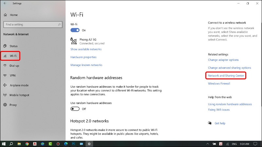Go back using the Settings back arrow
Image resolution: width=262 pixels, height=147 pixels.
(5, 3)
